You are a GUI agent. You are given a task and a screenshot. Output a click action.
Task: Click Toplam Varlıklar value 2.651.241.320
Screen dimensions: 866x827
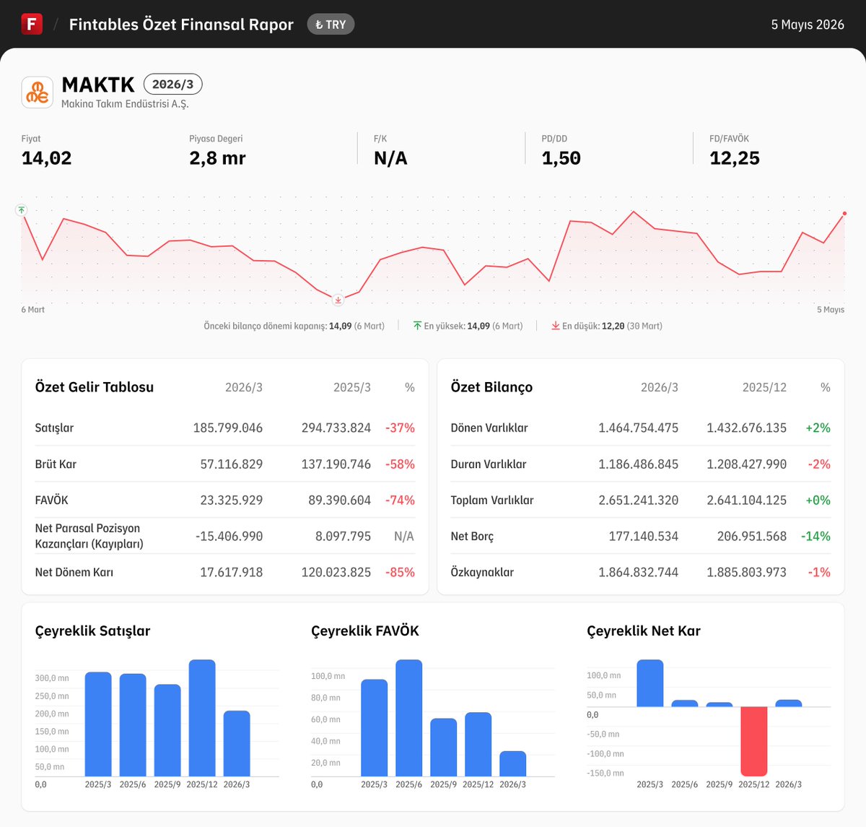(639, 500)
